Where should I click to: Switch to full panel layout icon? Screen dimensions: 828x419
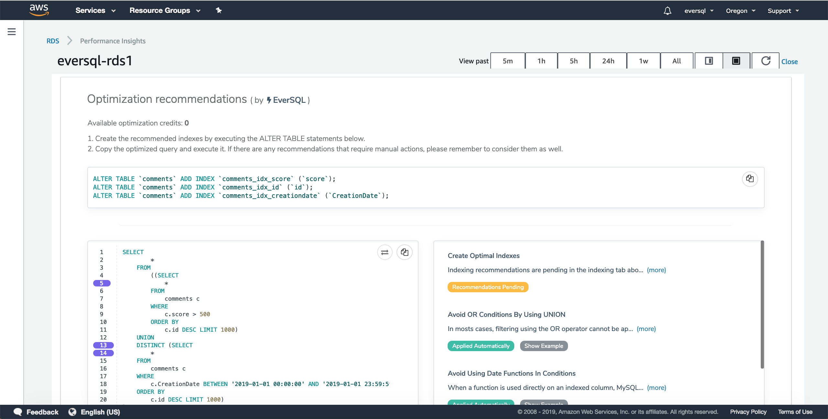click(736, 61)
